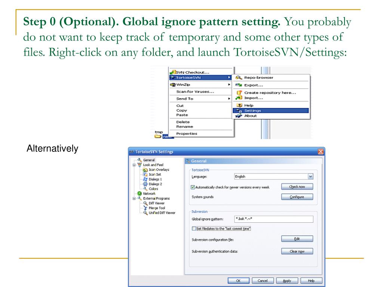This screenshot has height=287, width=383.
Task: Click the Help button in settings dialog
Action: pyautogui.click(x=311, y=281)
